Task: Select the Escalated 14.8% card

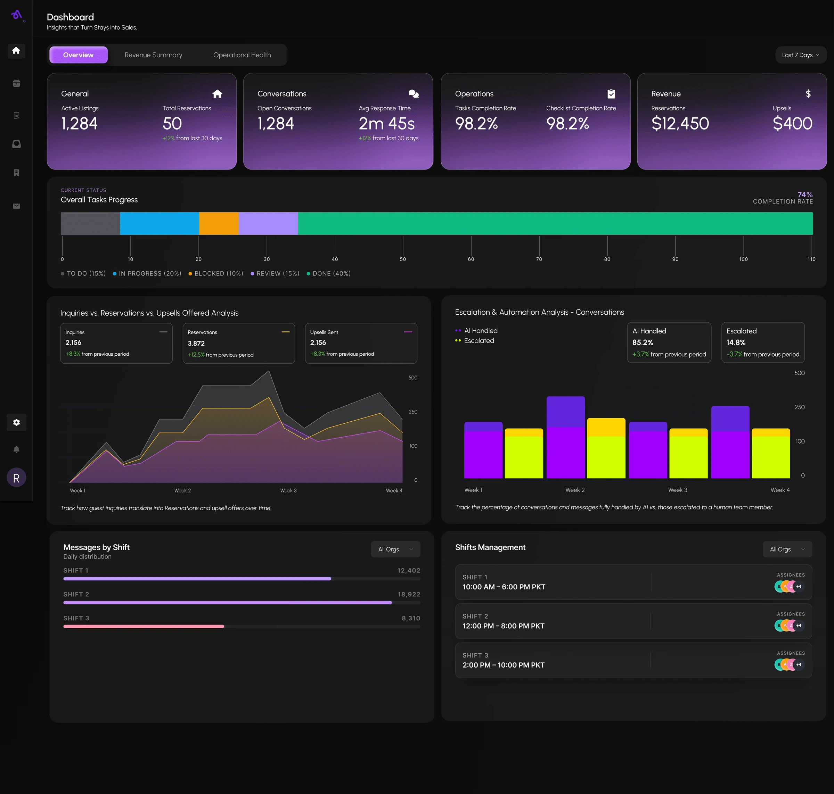Action: 763,342
